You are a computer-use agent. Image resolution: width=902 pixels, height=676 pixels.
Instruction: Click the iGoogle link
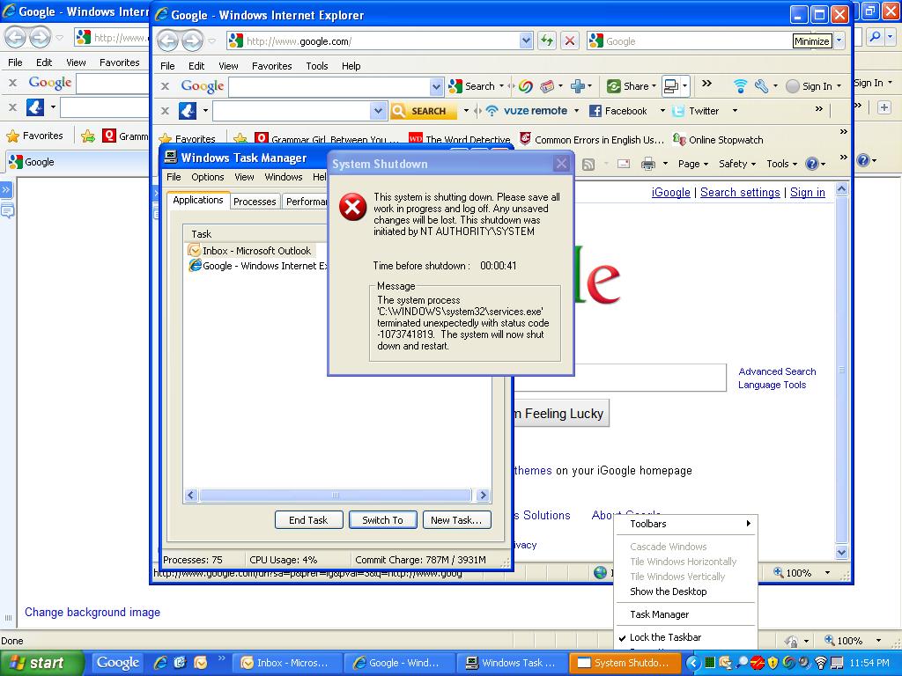(x=670, y=193)
